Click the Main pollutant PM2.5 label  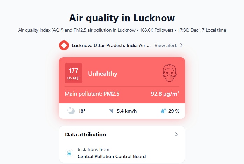pyautogui.click(x=92, y=94)
